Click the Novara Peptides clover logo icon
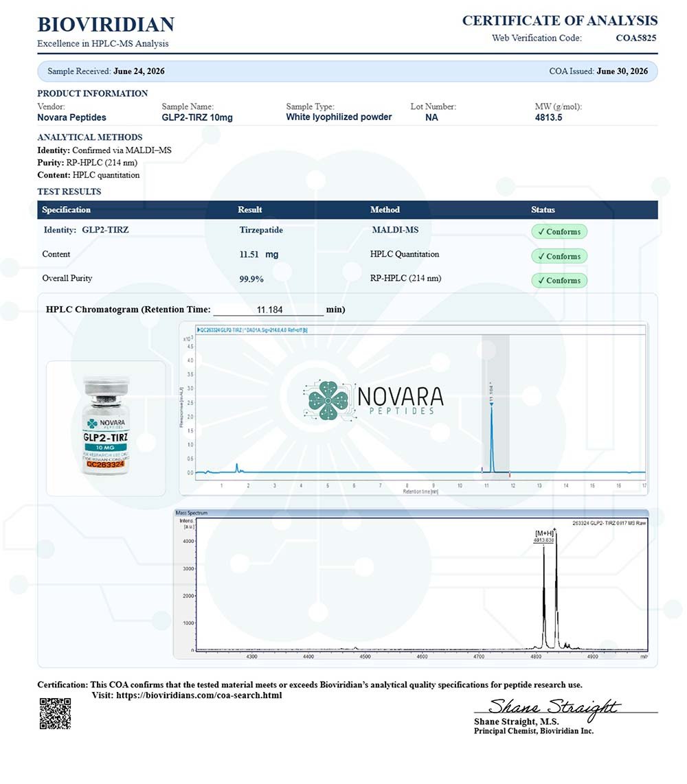The image size is (687, 784). click(x=328, y=400)
